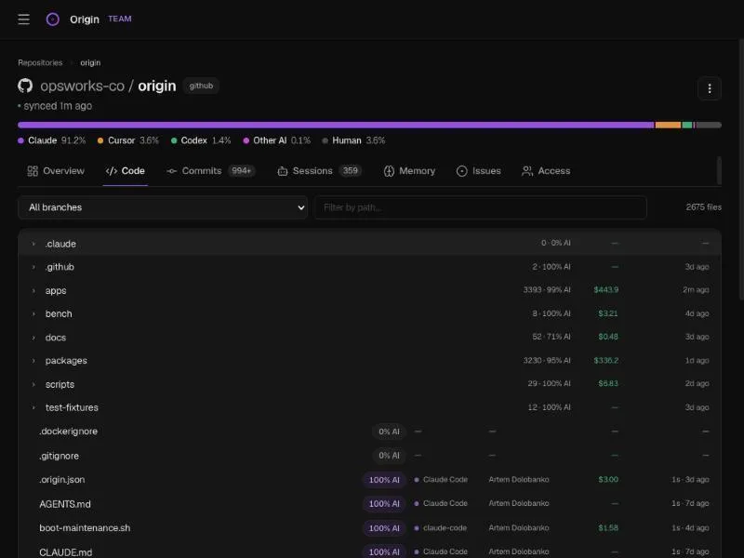Click the Commits node icon
Image resolution: width=744 pixels, height=558 pixels.
[172, 171]
